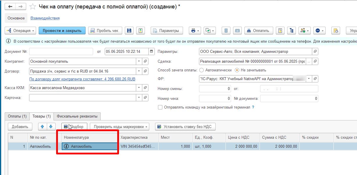Open the blue round more-actions icon menu

[x=319, y=30]
